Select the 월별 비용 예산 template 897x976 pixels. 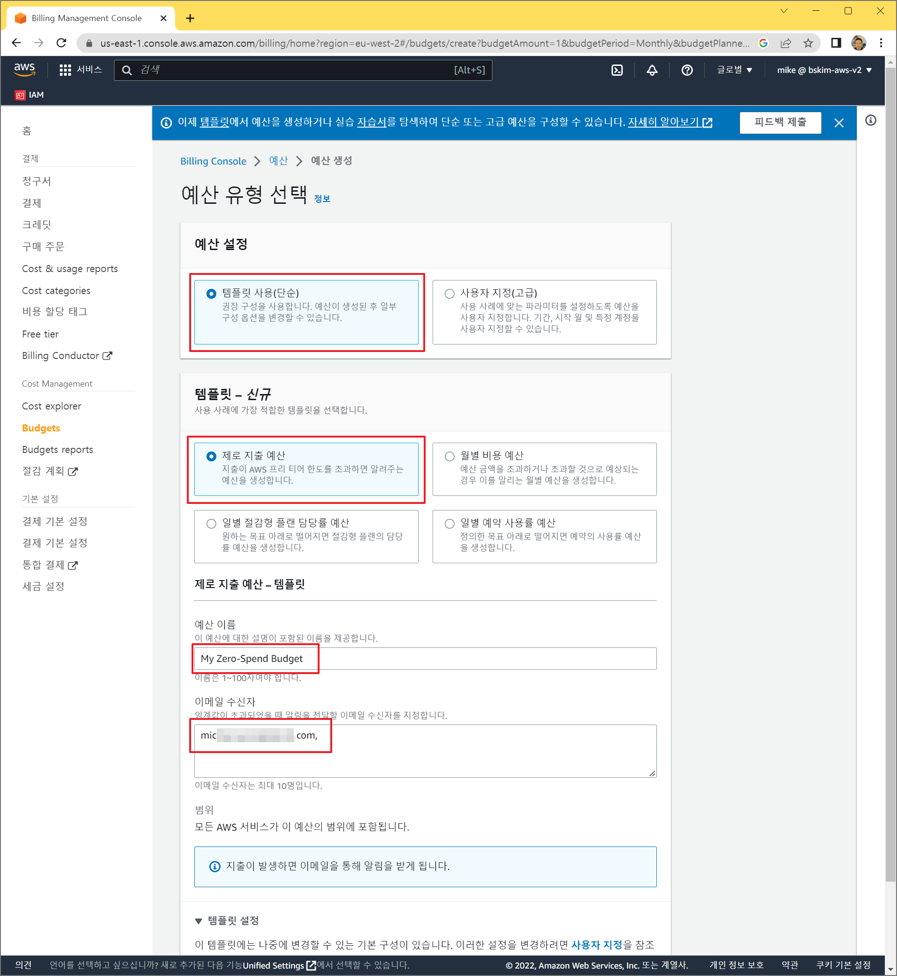click(x=449, y=456)
